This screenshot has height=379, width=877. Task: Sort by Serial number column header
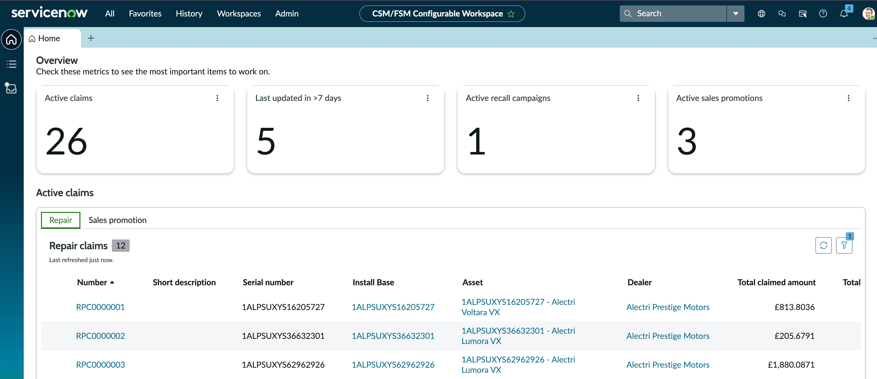(x=268, y=282)
